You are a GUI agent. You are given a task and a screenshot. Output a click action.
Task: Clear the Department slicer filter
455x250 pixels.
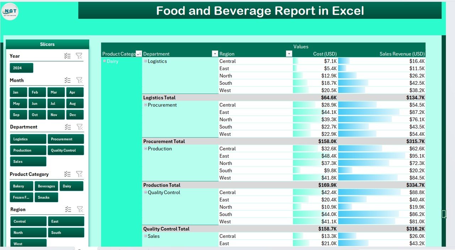tap(80, 127)
